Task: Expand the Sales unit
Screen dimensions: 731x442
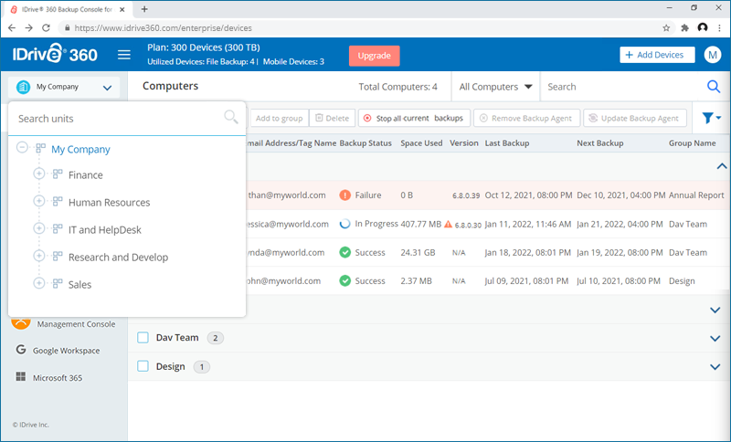Action: (x=39, y=283)
